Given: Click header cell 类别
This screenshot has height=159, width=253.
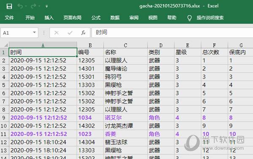Looking at the screenshot, I should 161,52.
